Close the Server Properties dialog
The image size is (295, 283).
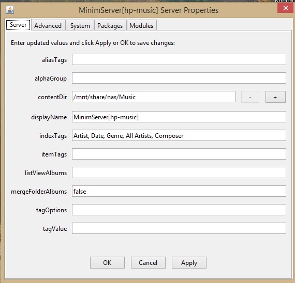(285, 8)
